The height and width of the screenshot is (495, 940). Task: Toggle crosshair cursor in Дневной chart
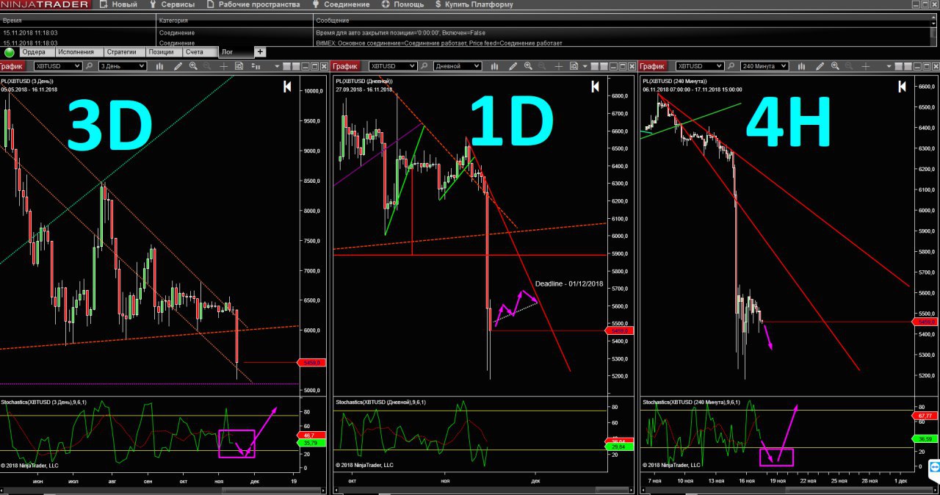(x=559, y=66)
